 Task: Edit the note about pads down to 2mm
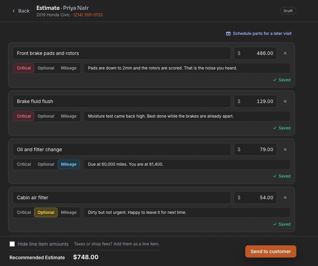click(187, 68)
